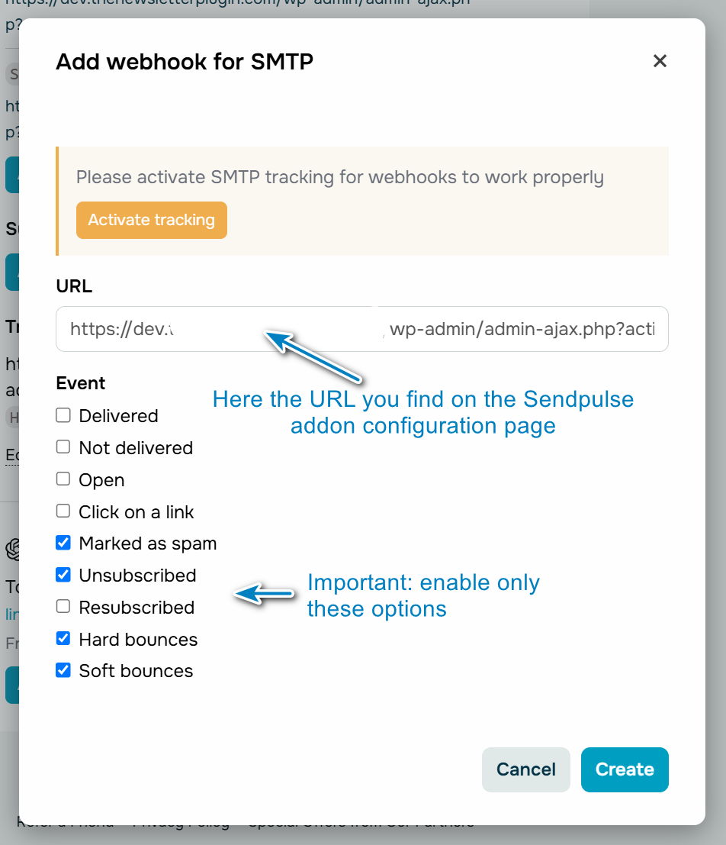Viewport: 726px width, 845px height.
Task: Uncheck the Soft bounces event
Action: click(63, 670)
